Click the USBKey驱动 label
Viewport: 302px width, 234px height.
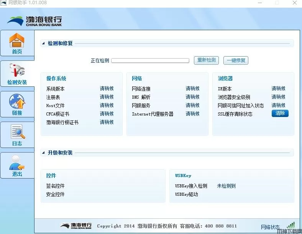(x=186, y=194)
